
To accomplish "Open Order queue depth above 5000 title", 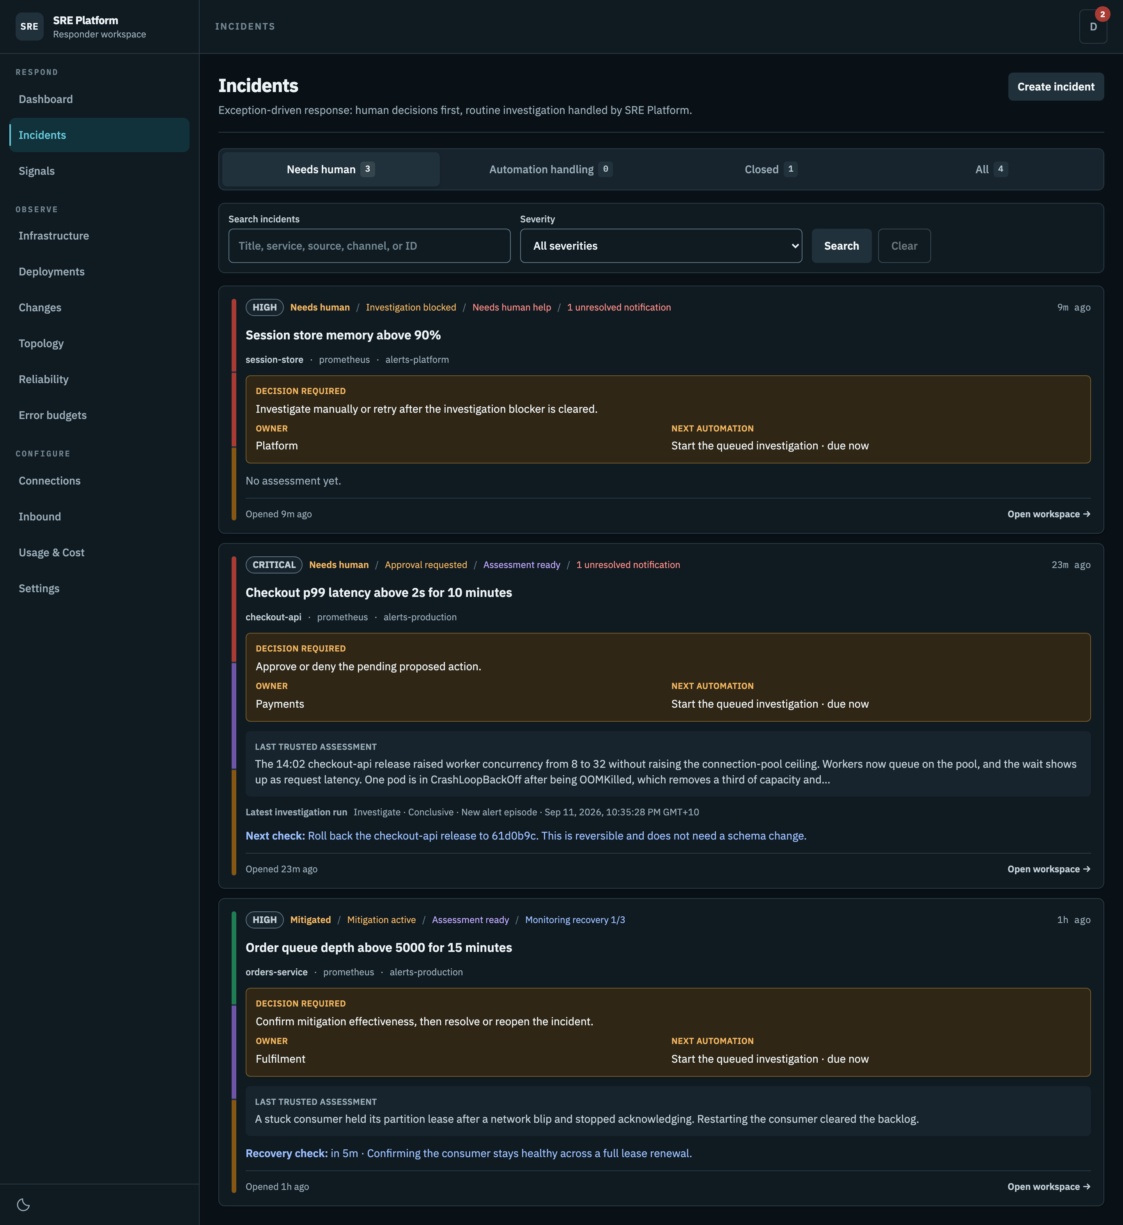I will point(379,948).
